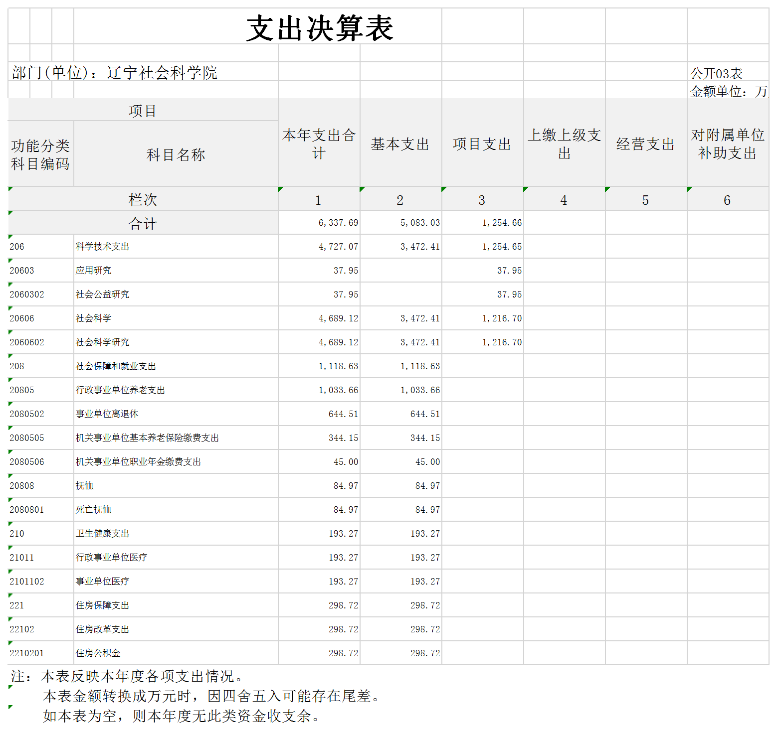Click code cell 2080505
The image size is (777, 730).
point(40,438)
